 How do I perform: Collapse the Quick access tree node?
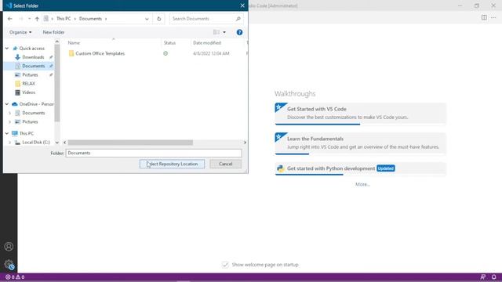click(x=7, y=49)
